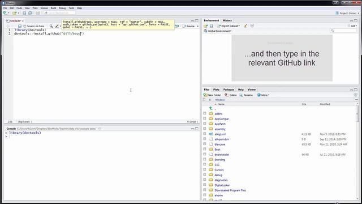Click the Go to file/function field
The image size is (362, 204).
pyautogui.click(x=59, y=13)
